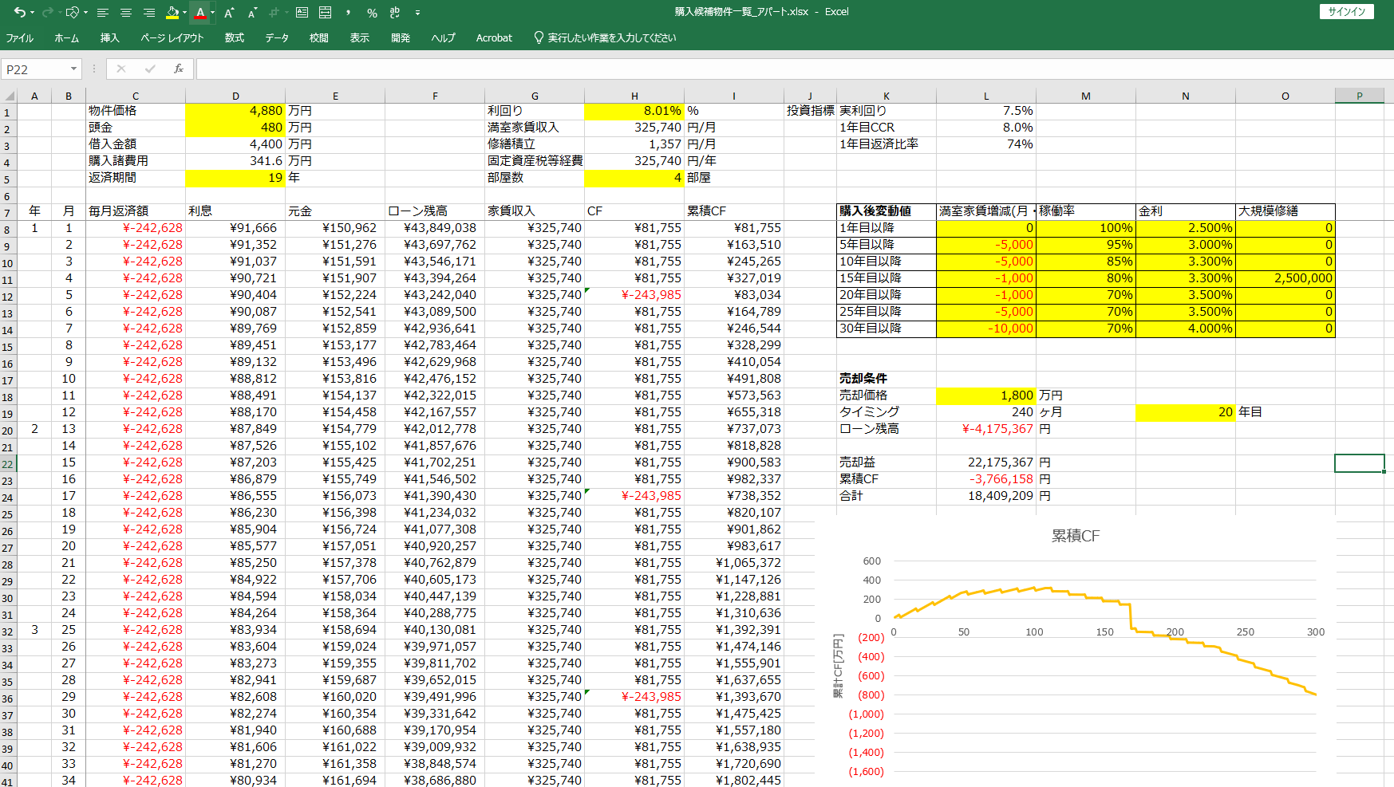Image resolution: width=1394 pixels, height=787 pixels.
Task: Open the ページ レイアウト ribbon tab
Action: 172,37
